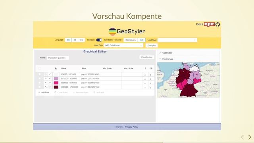Open the GitHub repository icon
The height and width of the screenshot is (143, 254).
pos(217,25)
